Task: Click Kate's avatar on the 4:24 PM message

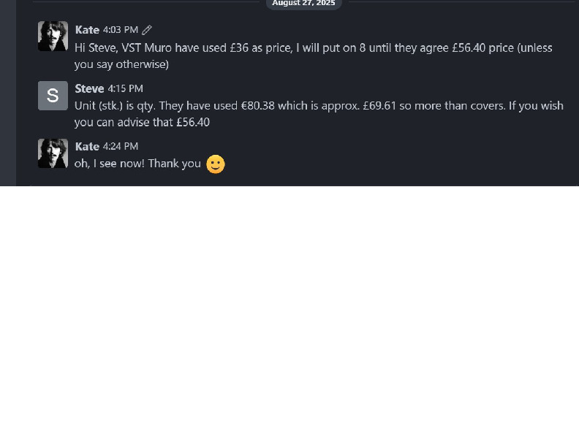Action: click(53, 153)
